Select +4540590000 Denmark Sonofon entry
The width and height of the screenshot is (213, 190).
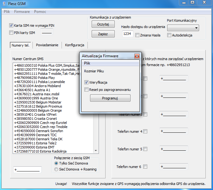(x=39, y=131)
